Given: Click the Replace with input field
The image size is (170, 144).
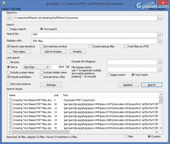Looking at the screenshot, I should [95, 41].
